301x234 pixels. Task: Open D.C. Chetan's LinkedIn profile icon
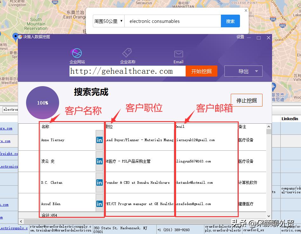99,182
